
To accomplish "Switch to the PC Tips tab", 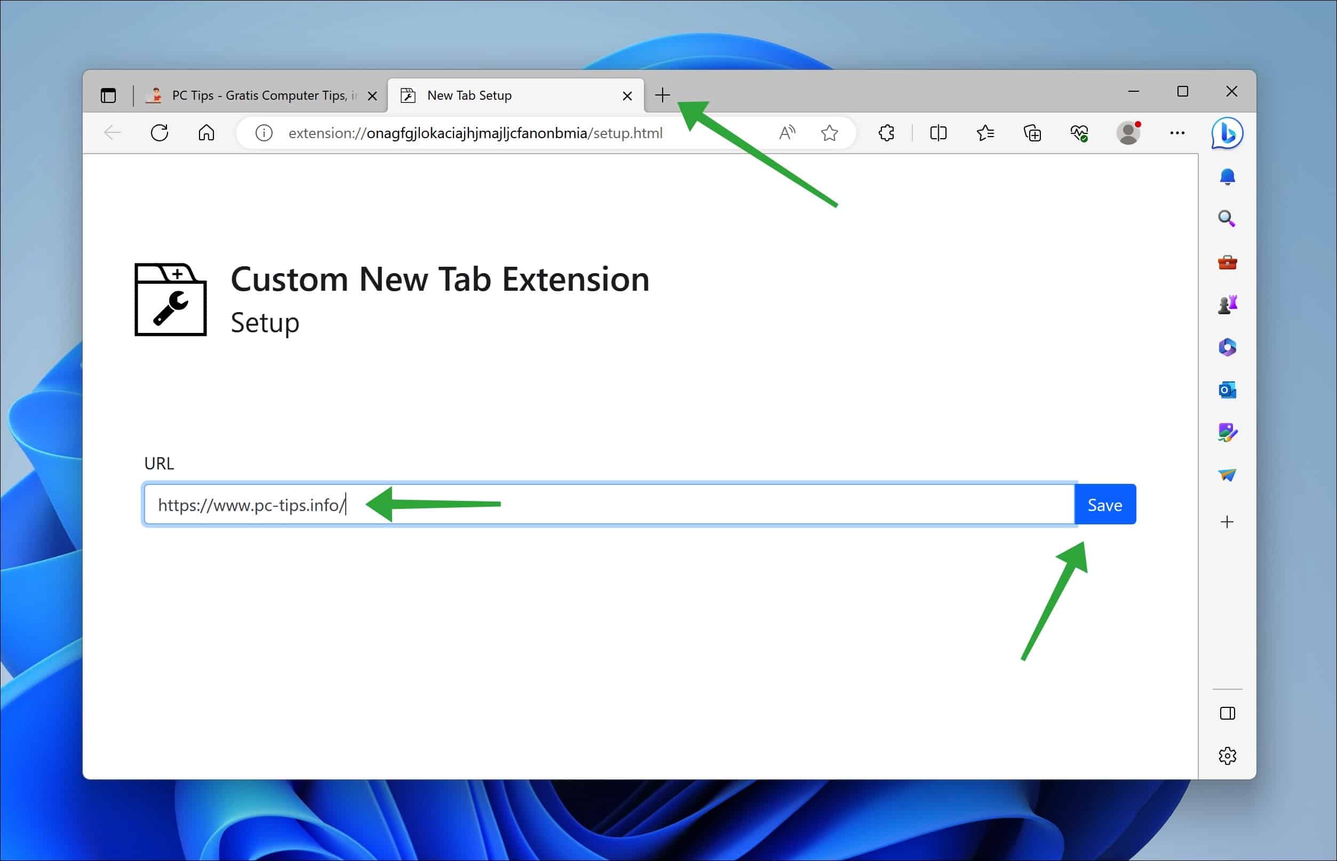I will (253, 95).
